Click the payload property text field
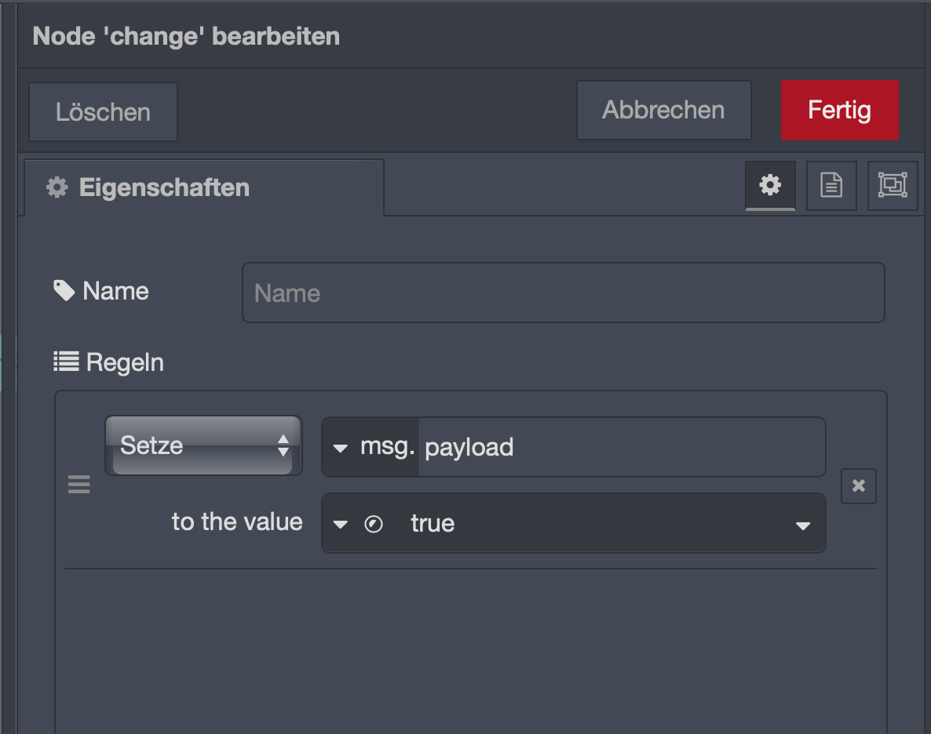 click(x=622, y=447)
